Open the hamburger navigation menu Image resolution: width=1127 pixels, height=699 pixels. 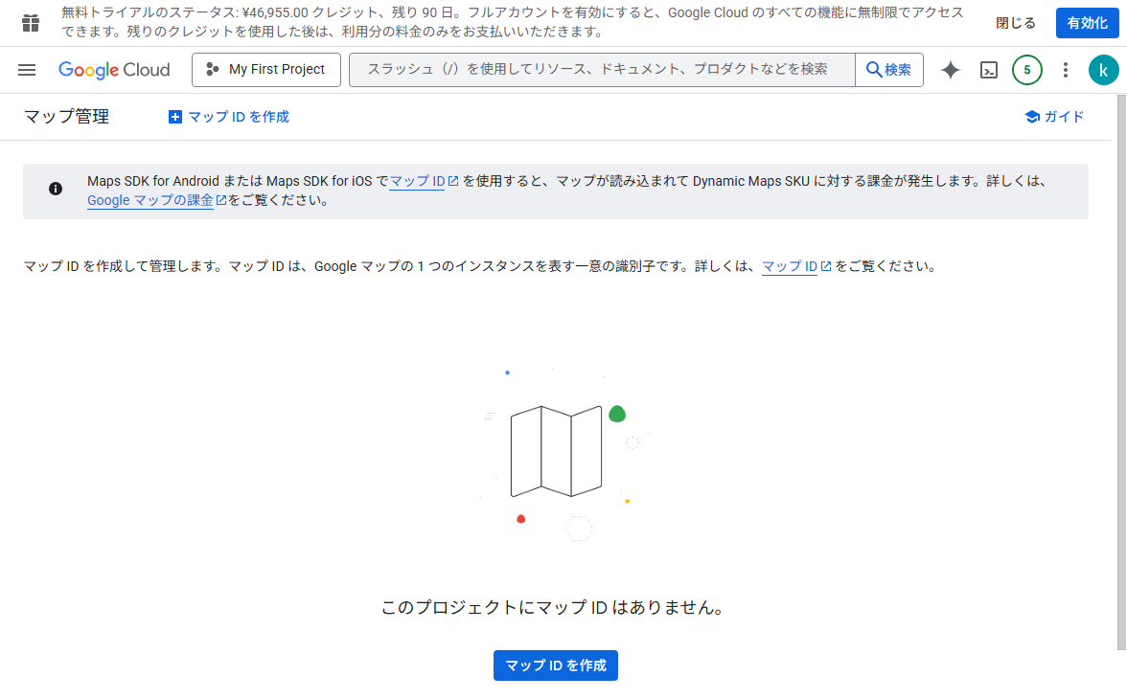pos(27,70)
